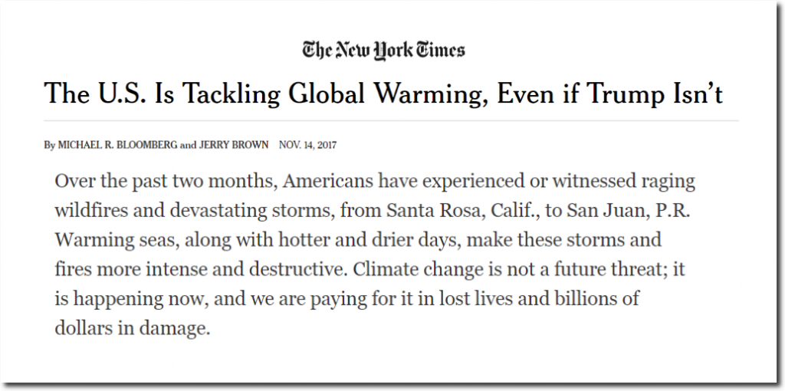Click The New York Times logo
Image resolution: width=785 pixels, height=391 pixels.
click(383, 51)
